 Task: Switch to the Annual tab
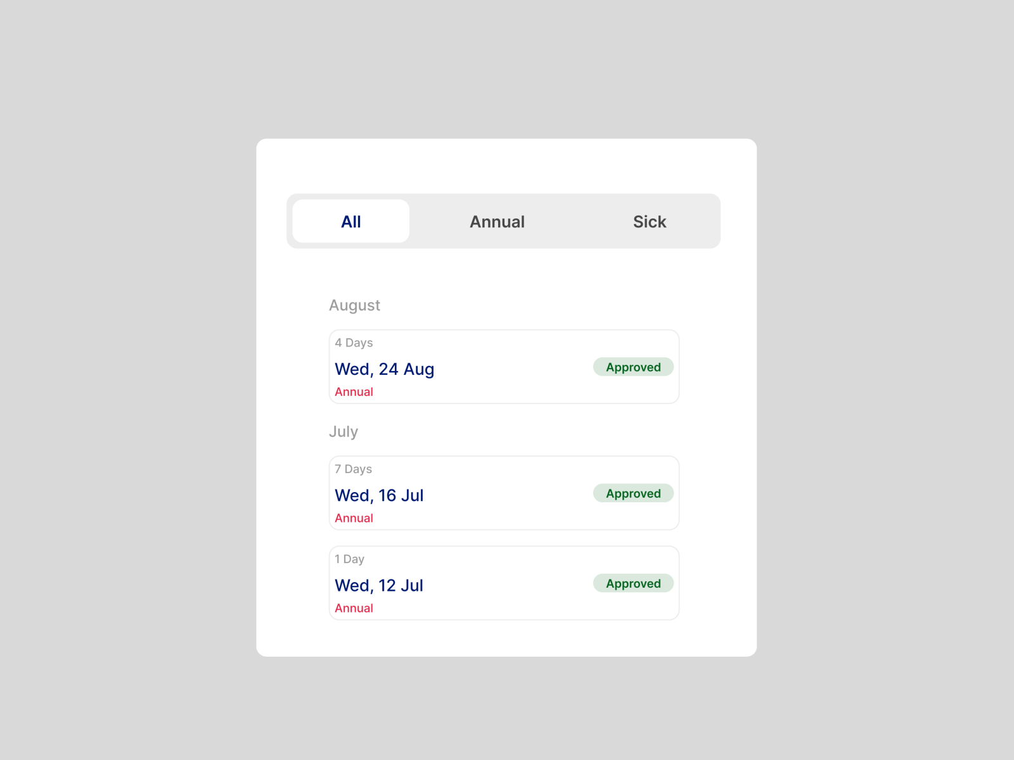[x=497, y=221]
